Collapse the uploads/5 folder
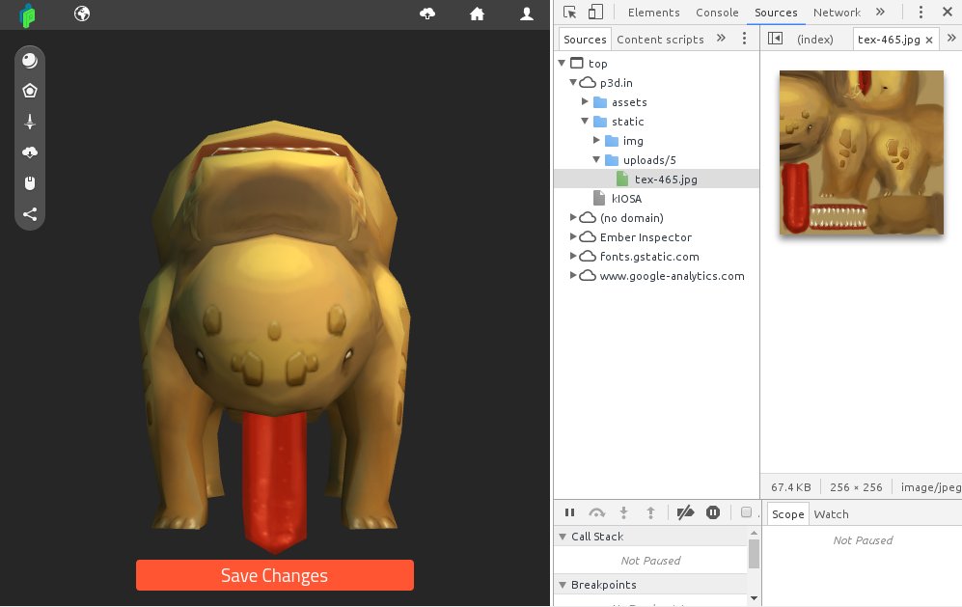The height and width of the screenshot is (607, 962). tap(596, 159)
